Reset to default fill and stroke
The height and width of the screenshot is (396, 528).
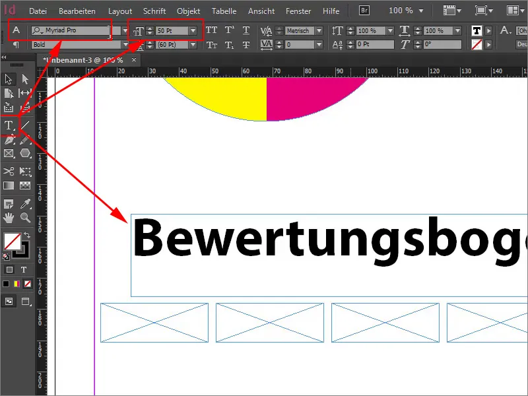pyautogui.click(x=6, y=257)
